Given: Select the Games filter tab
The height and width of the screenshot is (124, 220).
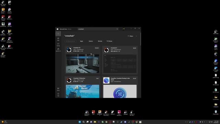Looking at the screenshot, I should [91, 41].
